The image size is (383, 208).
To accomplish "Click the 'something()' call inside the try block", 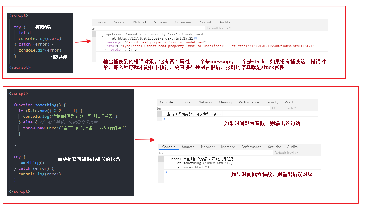I will pos(31,163).
